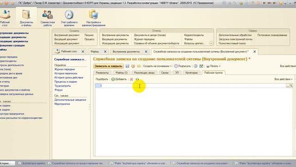
Task: Open История переписки in the document navigation
Action: [66, 73]
